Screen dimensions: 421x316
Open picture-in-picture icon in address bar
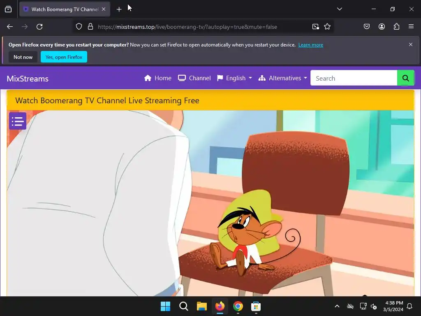(315, 27)
